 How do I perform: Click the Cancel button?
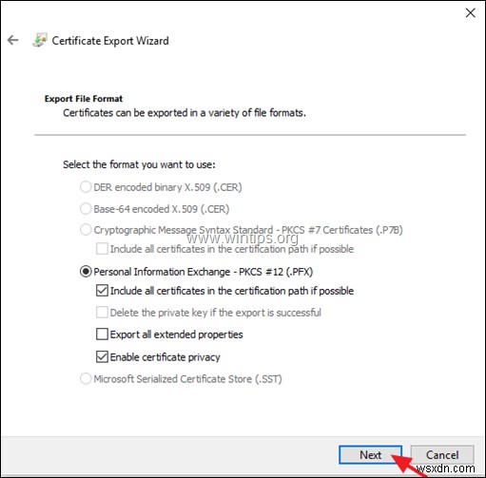(442, 455)
